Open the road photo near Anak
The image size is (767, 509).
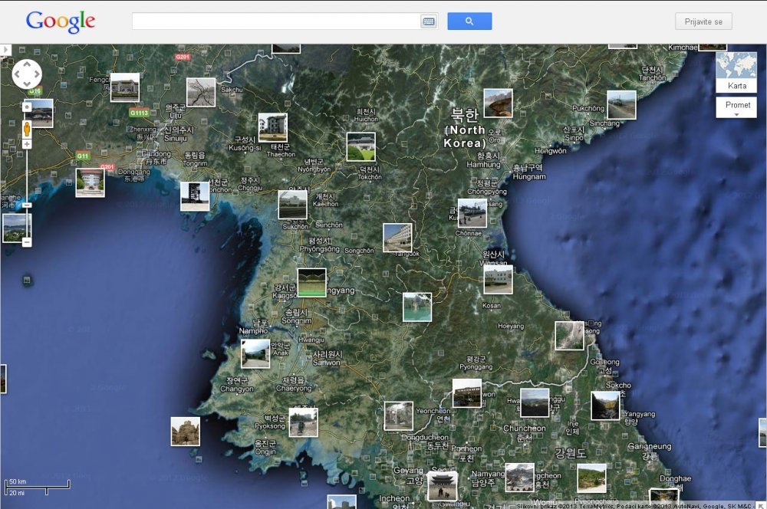pos(255,353)
